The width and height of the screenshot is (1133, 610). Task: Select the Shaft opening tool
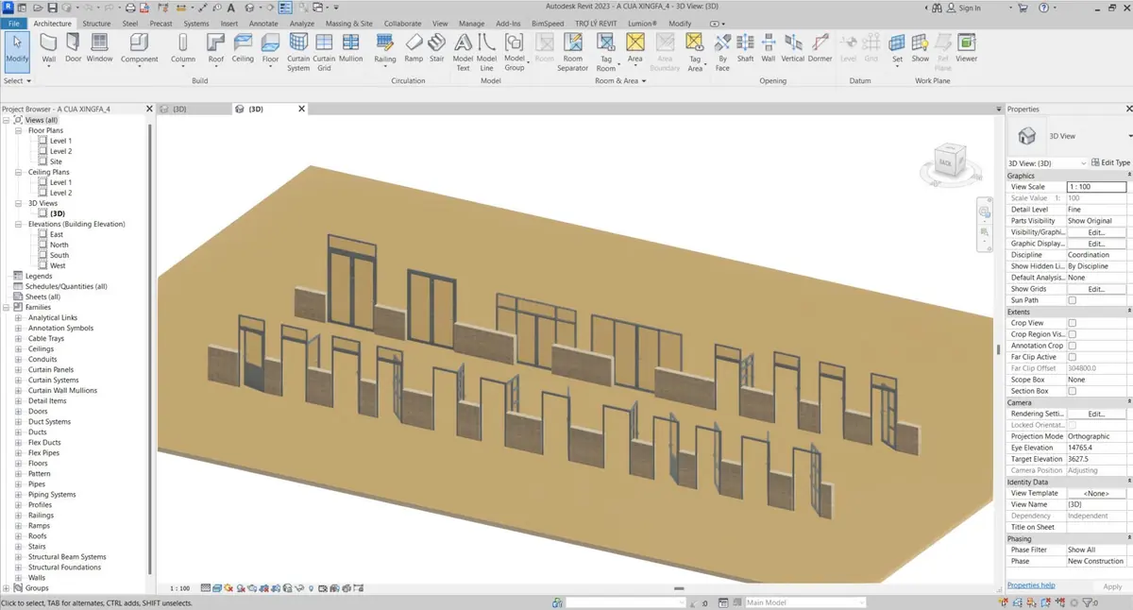point(745,48)
